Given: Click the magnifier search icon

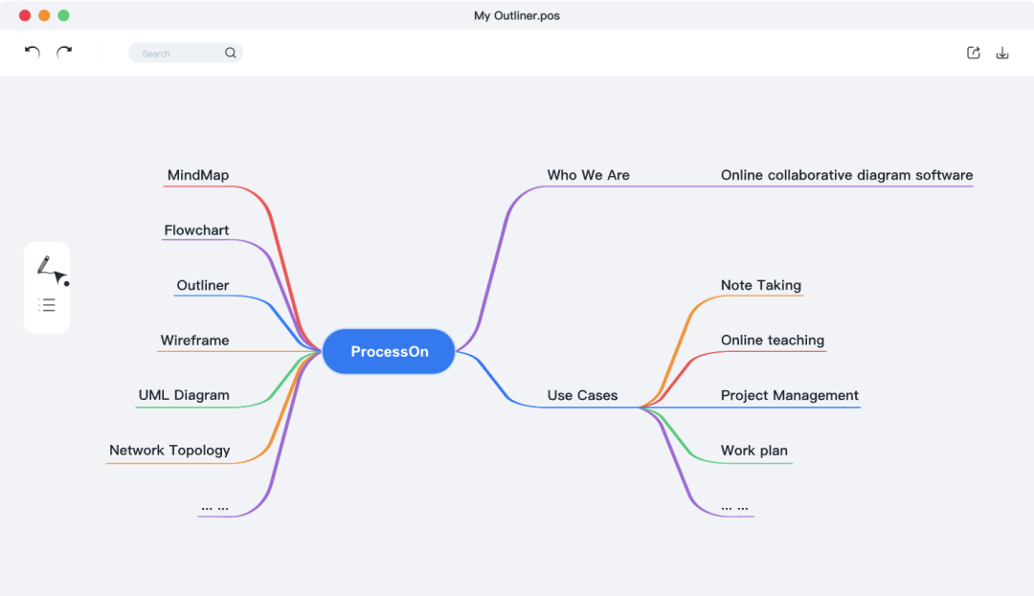Looking at the screenshot, I should (230, 53).
